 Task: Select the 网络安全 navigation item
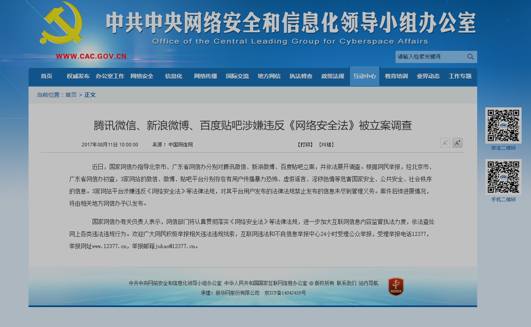(x=142, y=76)
